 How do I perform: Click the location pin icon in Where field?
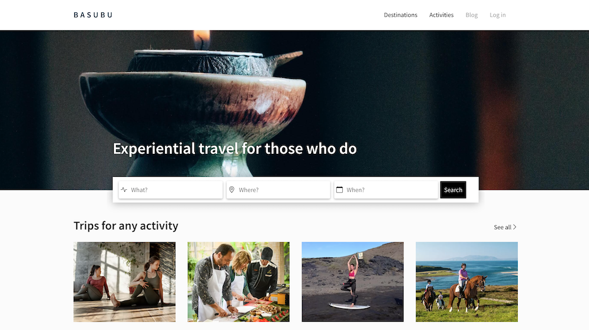click(231, 190)
